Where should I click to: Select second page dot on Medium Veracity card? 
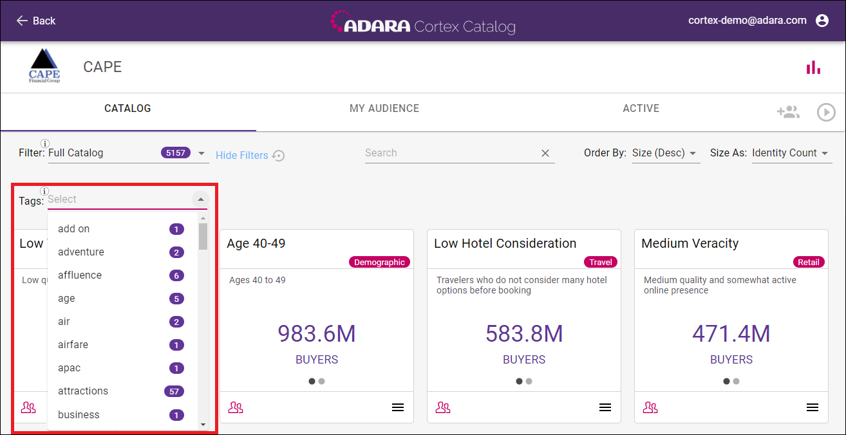click(x=737, y=381)
